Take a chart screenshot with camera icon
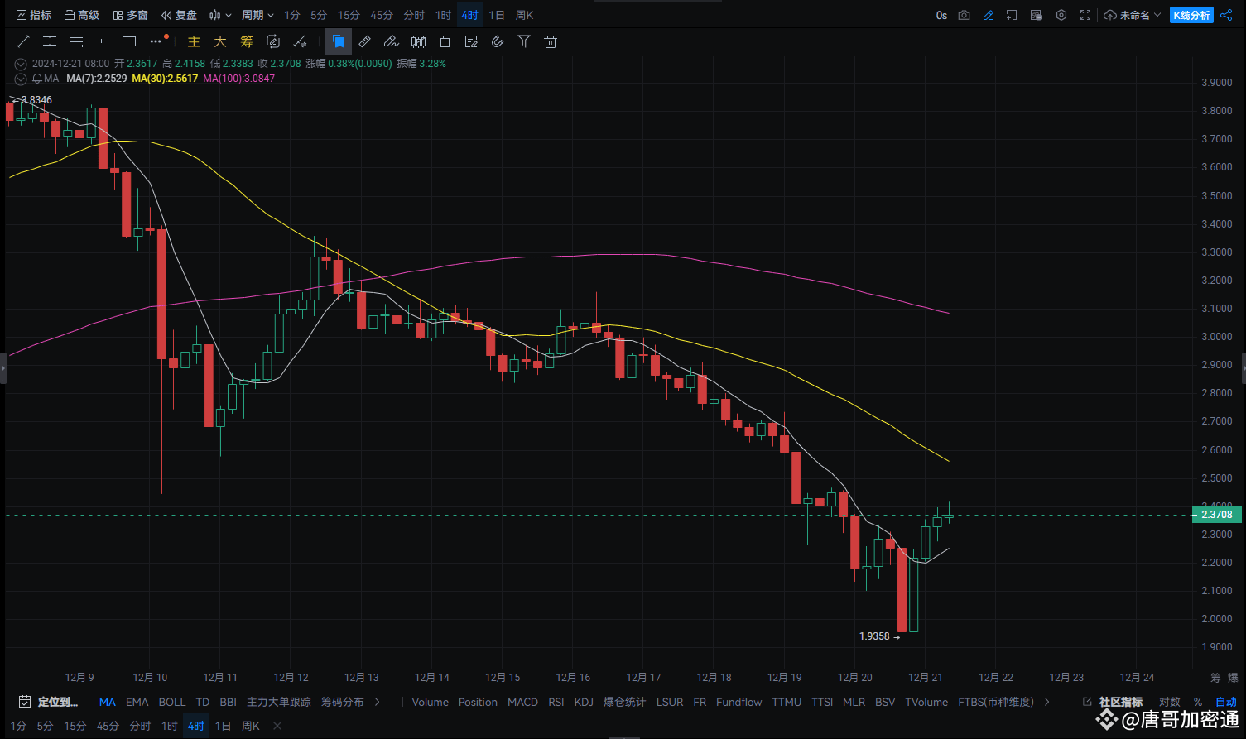The image size is (1246, 739). pyautogui.click(x=964, y=15)
